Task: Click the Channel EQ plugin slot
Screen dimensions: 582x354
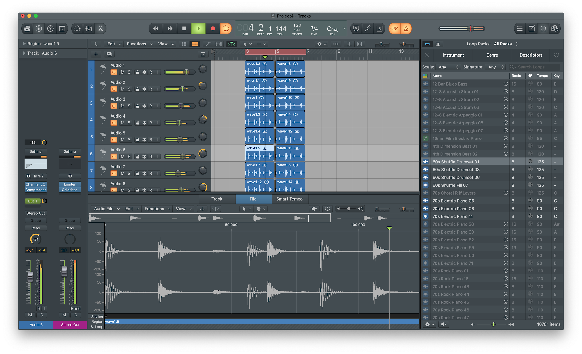Action: tap(36, 184)
